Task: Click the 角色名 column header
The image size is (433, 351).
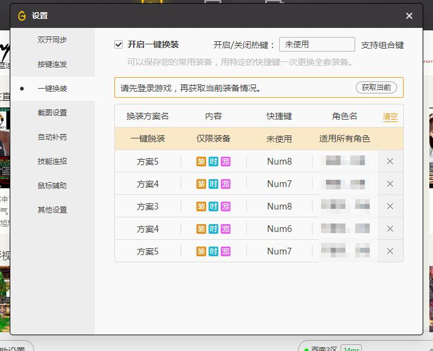Action: (x=344, y=116)
